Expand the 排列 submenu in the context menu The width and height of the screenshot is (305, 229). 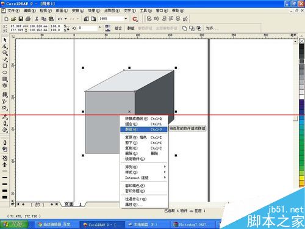pyautogui.click(x=143, y=167)
